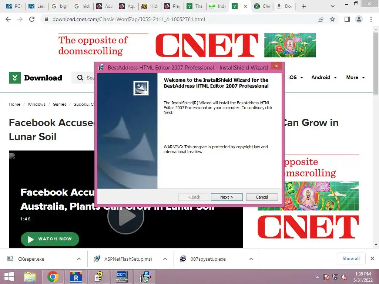Expand the iOS platform dropdown

click(x=296, y=77)
